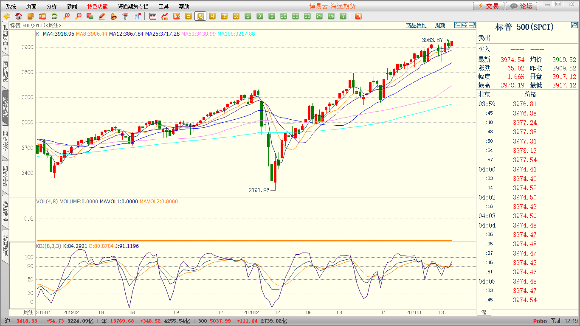Switch to 4hr chart period
This screenshot has width=580, height=326.
331,16
